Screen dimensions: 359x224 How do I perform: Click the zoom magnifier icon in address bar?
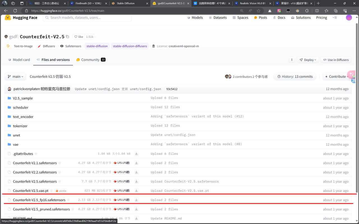[242, 11]
